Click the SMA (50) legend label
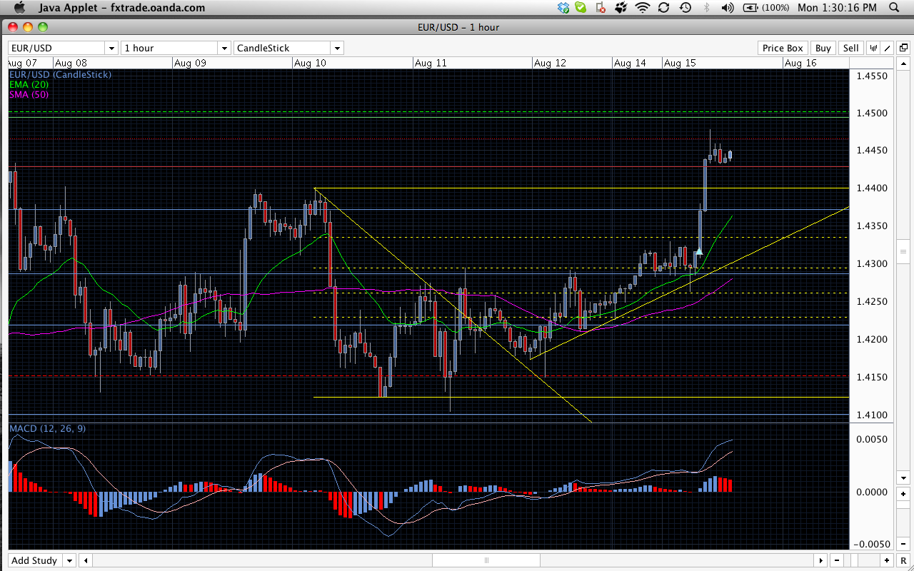Image resolution: width=914 pixels, height=571 pixels. 29,94
